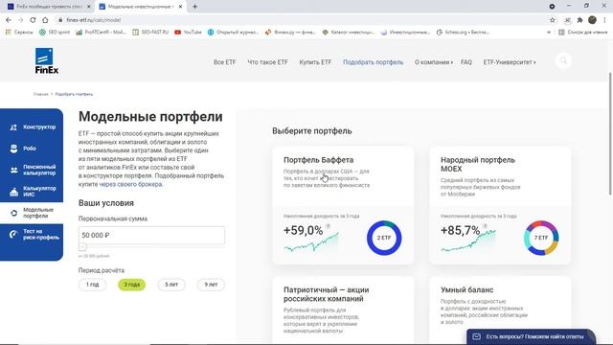Image resolution: width=613 pixels, height=345 pixels.
Task: Open Конструктор in the sidebar
Action: click(32, 127)
